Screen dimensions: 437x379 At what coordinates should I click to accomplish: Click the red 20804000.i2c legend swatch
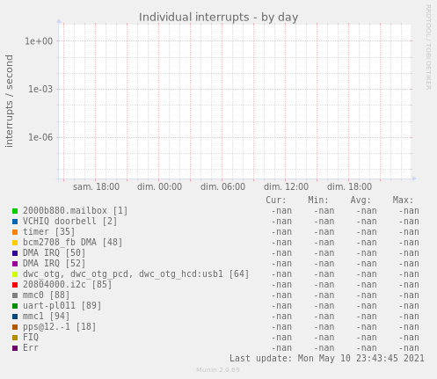click(x=15, y=285)
